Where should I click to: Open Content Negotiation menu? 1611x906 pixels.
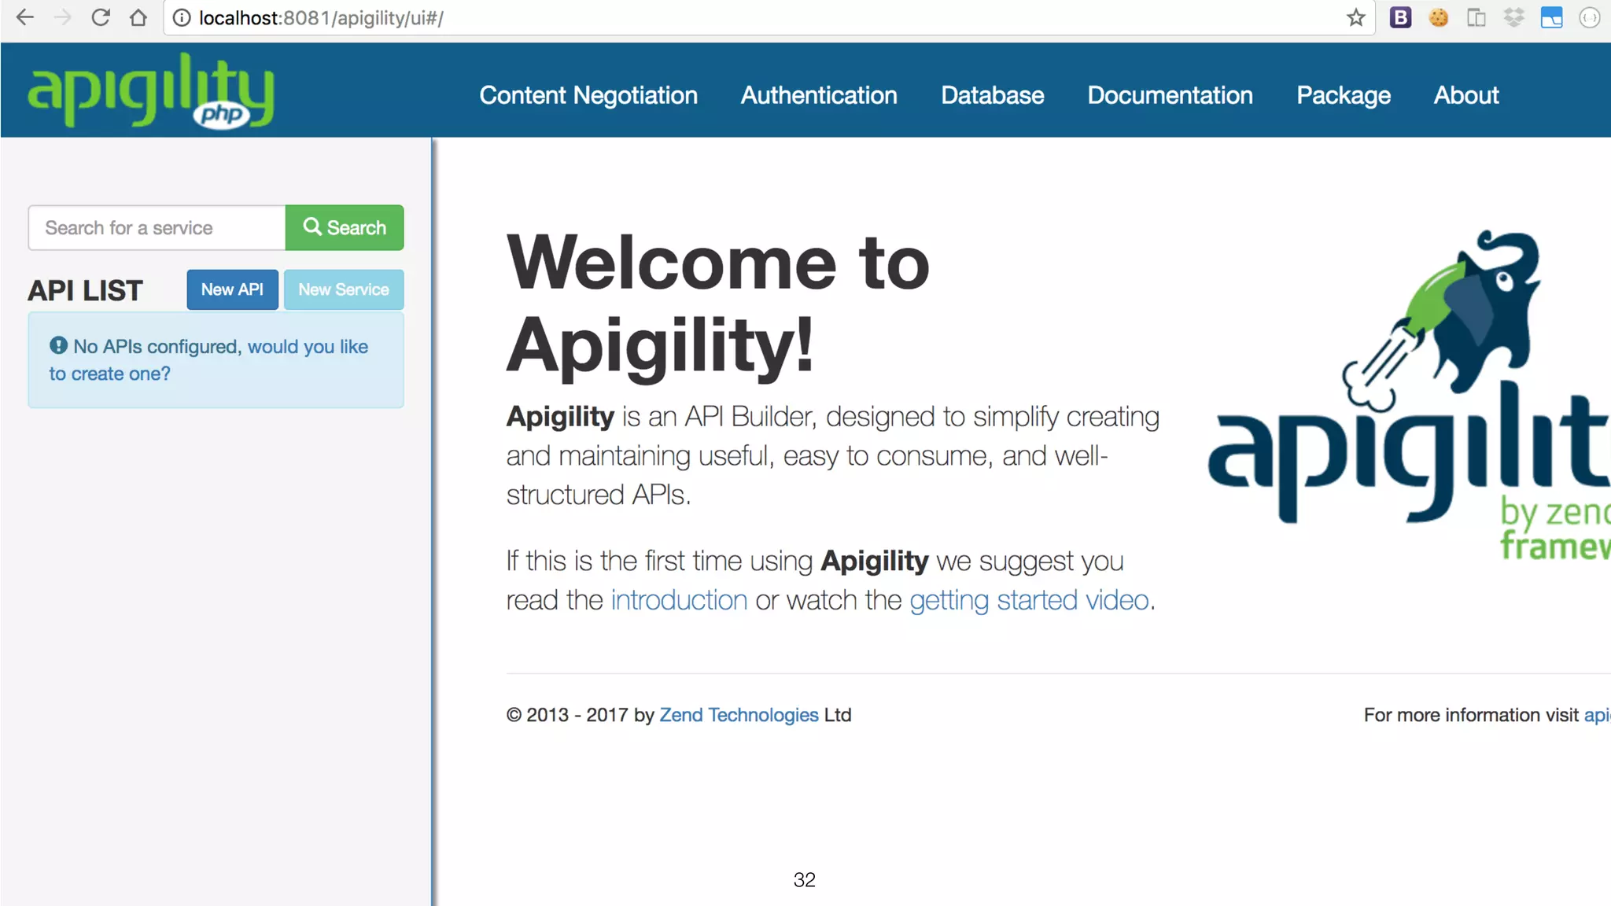588,95
